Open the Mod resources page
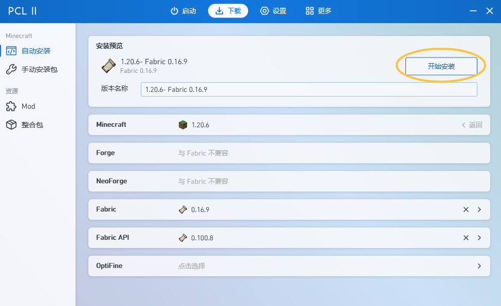The width and height of the screenshot is (501, 306). (x=38, y=106)
